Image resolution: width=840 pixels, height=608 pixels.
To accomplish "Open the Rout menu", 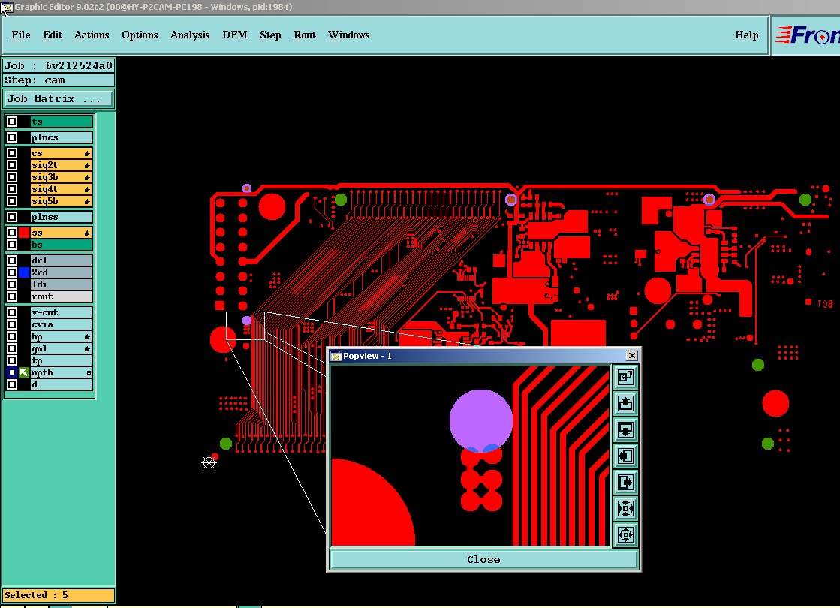I will [x=304, y=35].
